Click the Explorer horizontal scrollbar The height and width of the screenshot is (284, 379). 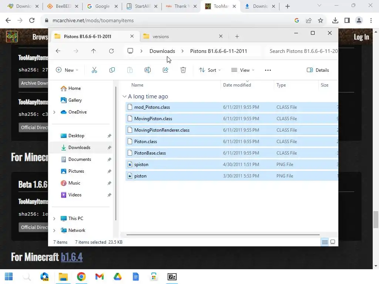pyautogui.click(x=222, y=234)
